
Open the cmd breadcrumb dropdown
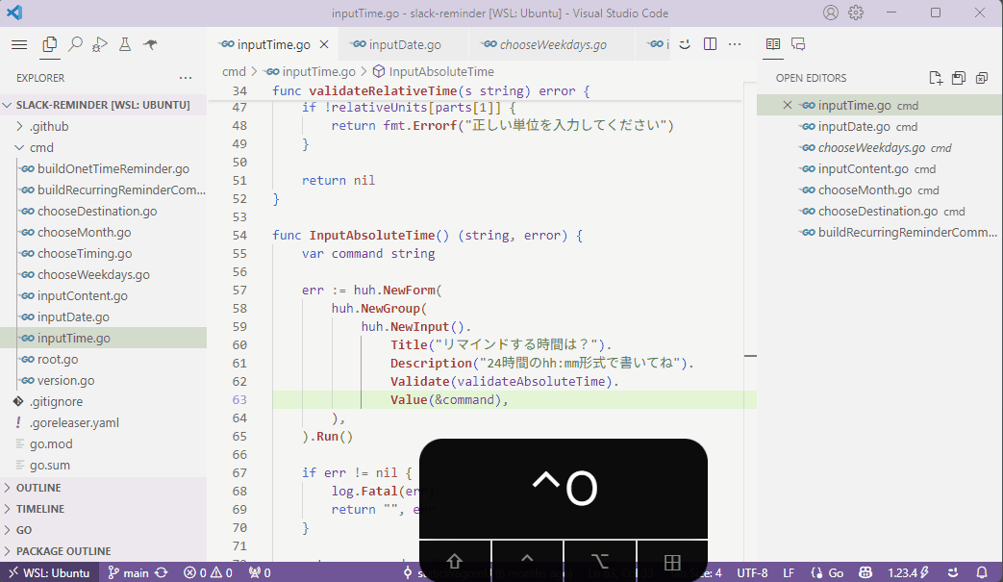click(x=234, y=71)
